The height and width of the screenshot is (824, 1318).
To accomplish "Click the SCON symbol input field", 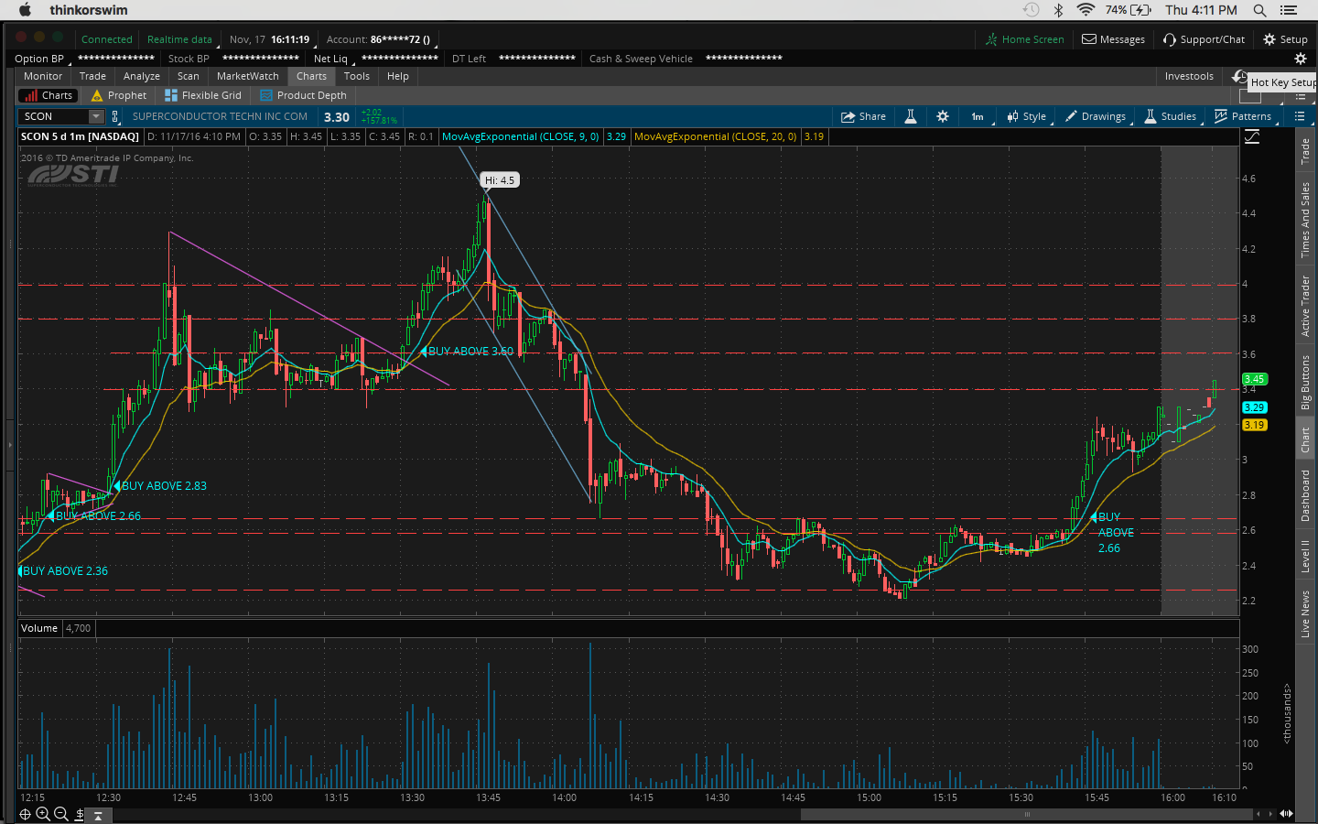I will (53, 116).
